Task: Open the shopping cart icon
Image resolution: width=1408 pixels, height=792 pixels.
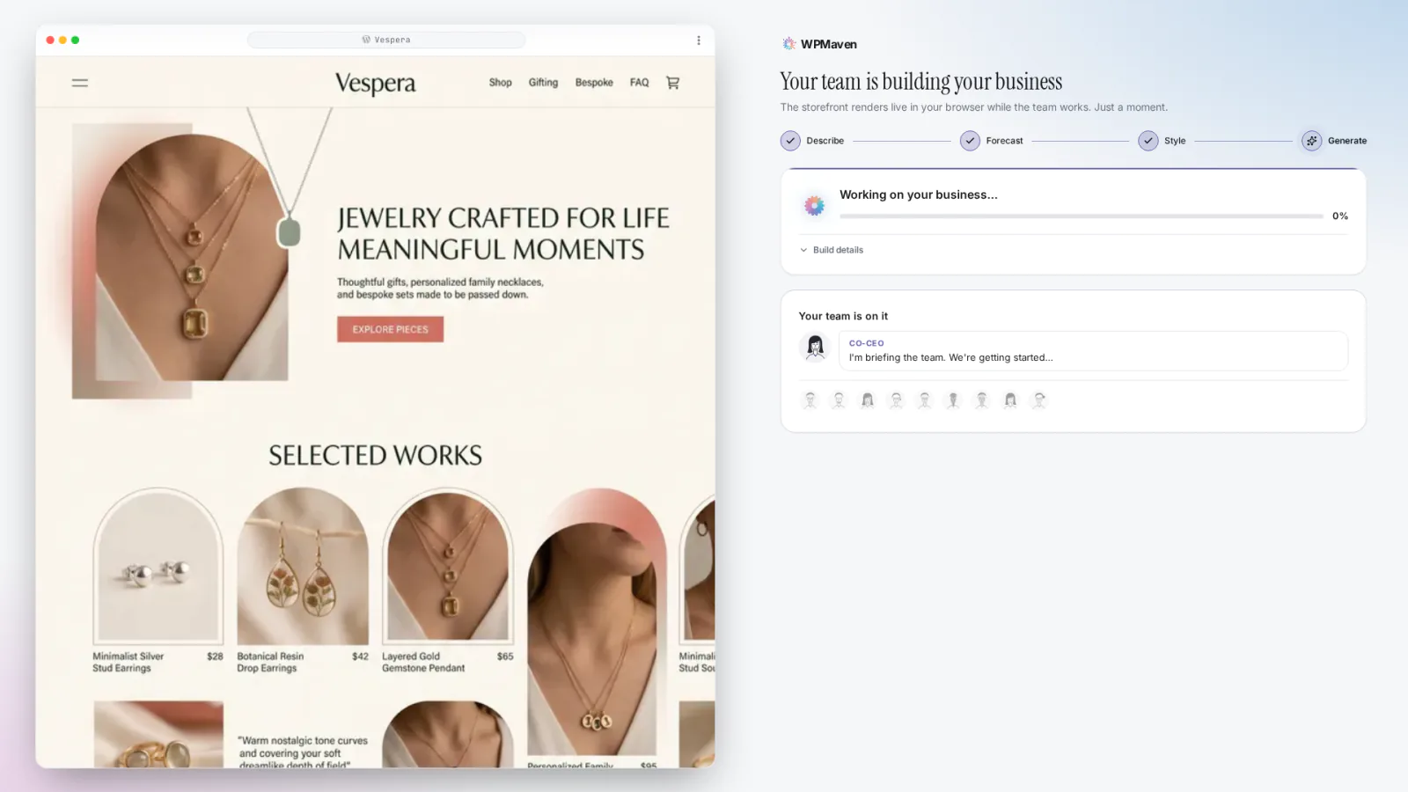Action: click(x=673, y=83)
